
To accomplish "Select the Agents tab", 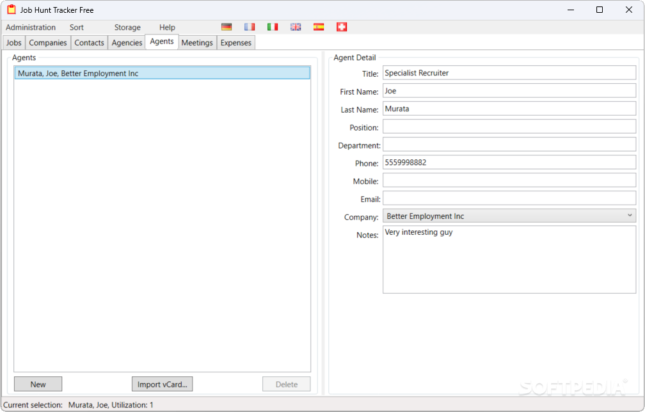I will click(x=162, y=42).
